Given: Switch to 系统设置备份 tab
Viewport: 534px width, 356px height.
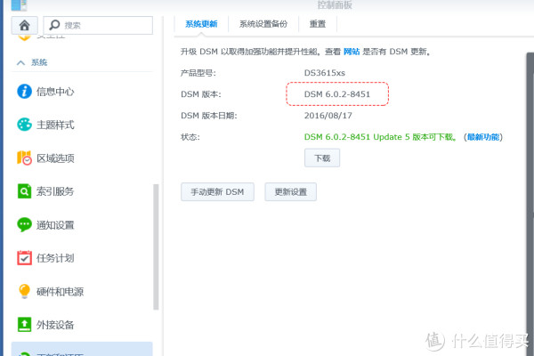Looking at the screenshot, I should tap(263, 24).
